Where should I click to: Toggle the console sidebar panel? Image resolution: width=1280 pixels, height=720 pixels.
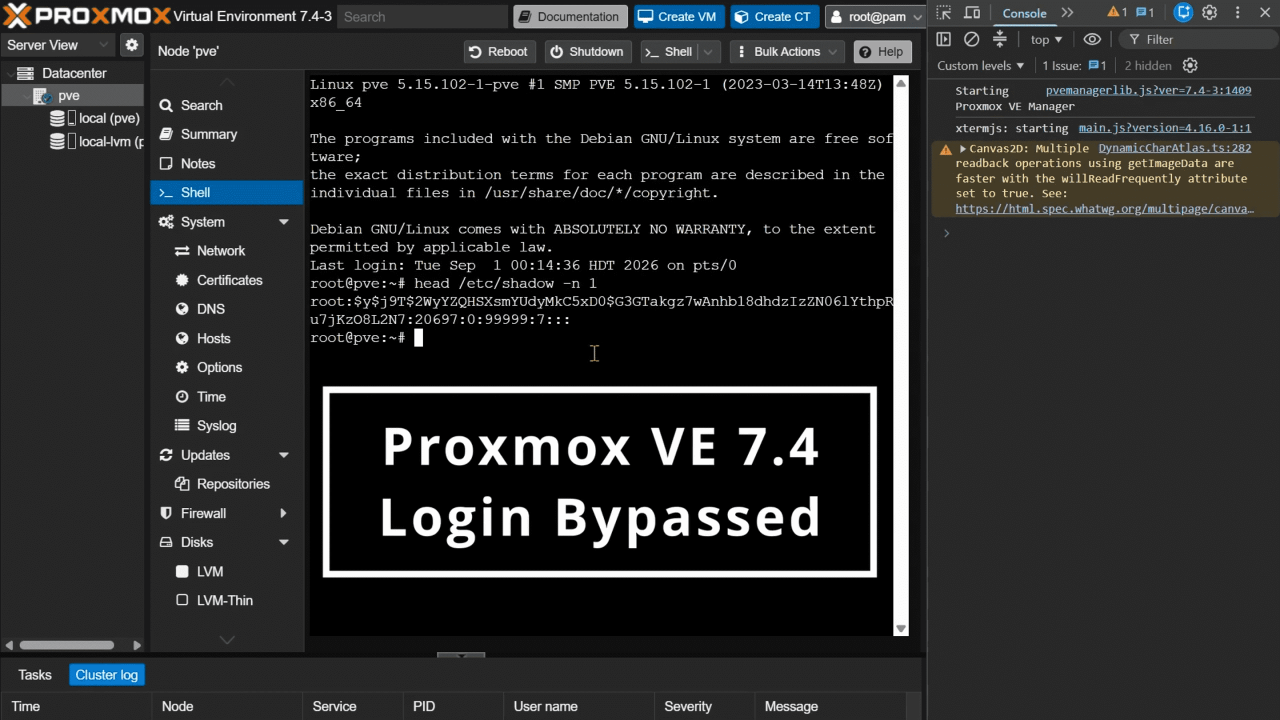pyautogui.click(x=943, y=39)
